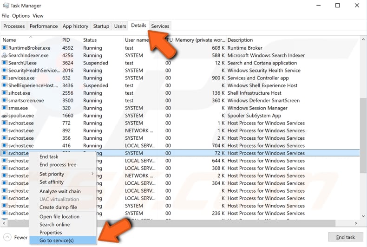Open the View menu

[38, 16]
